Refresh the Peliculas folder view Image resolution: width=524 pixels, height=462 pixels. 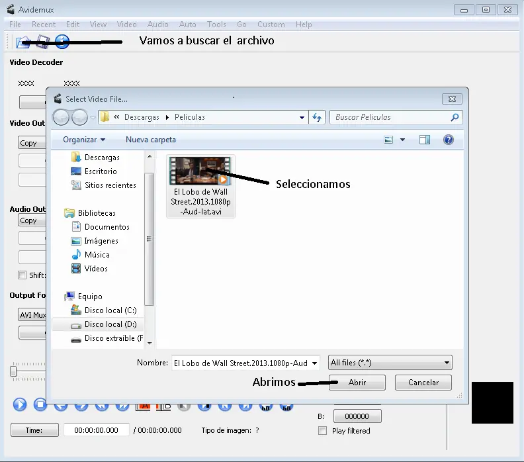(317, 117)
